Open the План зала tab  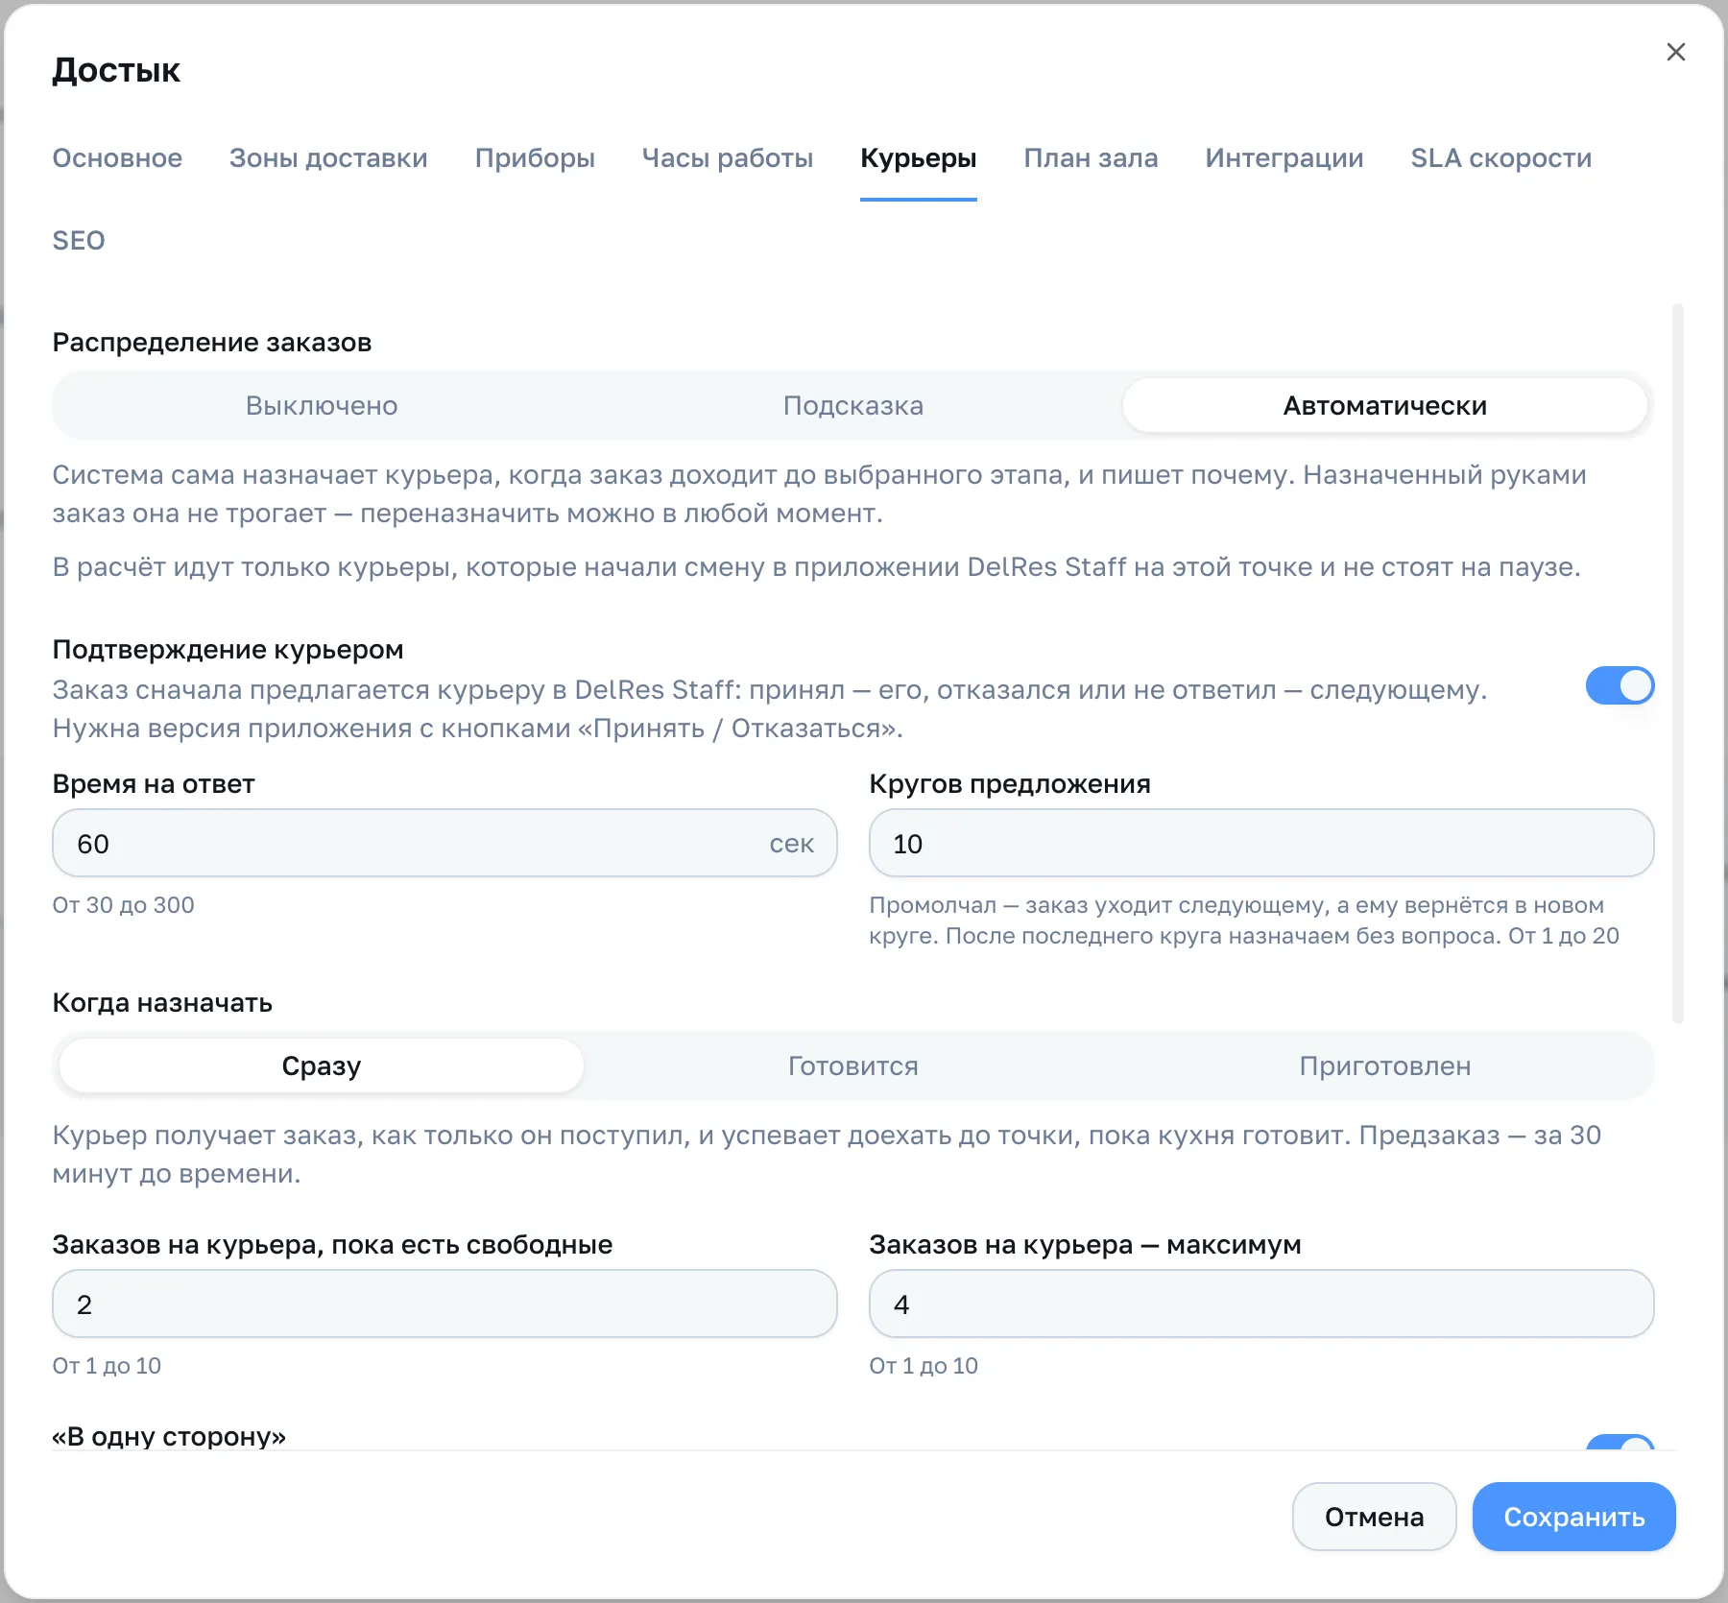coord(1091,158)
